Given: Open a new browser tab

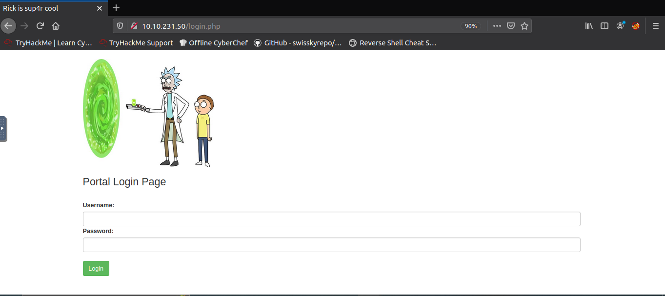Looking at the screenshot, I should pos(116,8).
